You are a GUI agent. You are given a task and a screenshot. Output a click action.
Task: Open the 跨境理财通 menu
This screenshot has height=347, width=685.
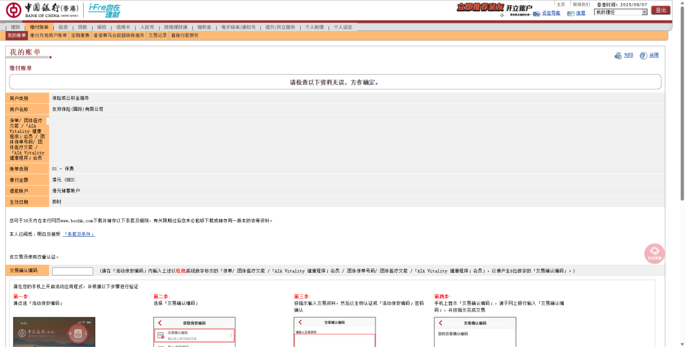click(176, 27)
